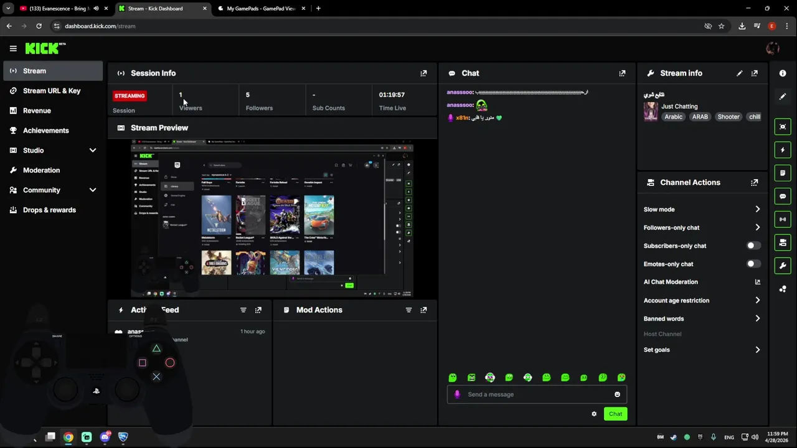Insert the green emote with pink headphones
Viewport: 797px width, 448px height.
490,378
